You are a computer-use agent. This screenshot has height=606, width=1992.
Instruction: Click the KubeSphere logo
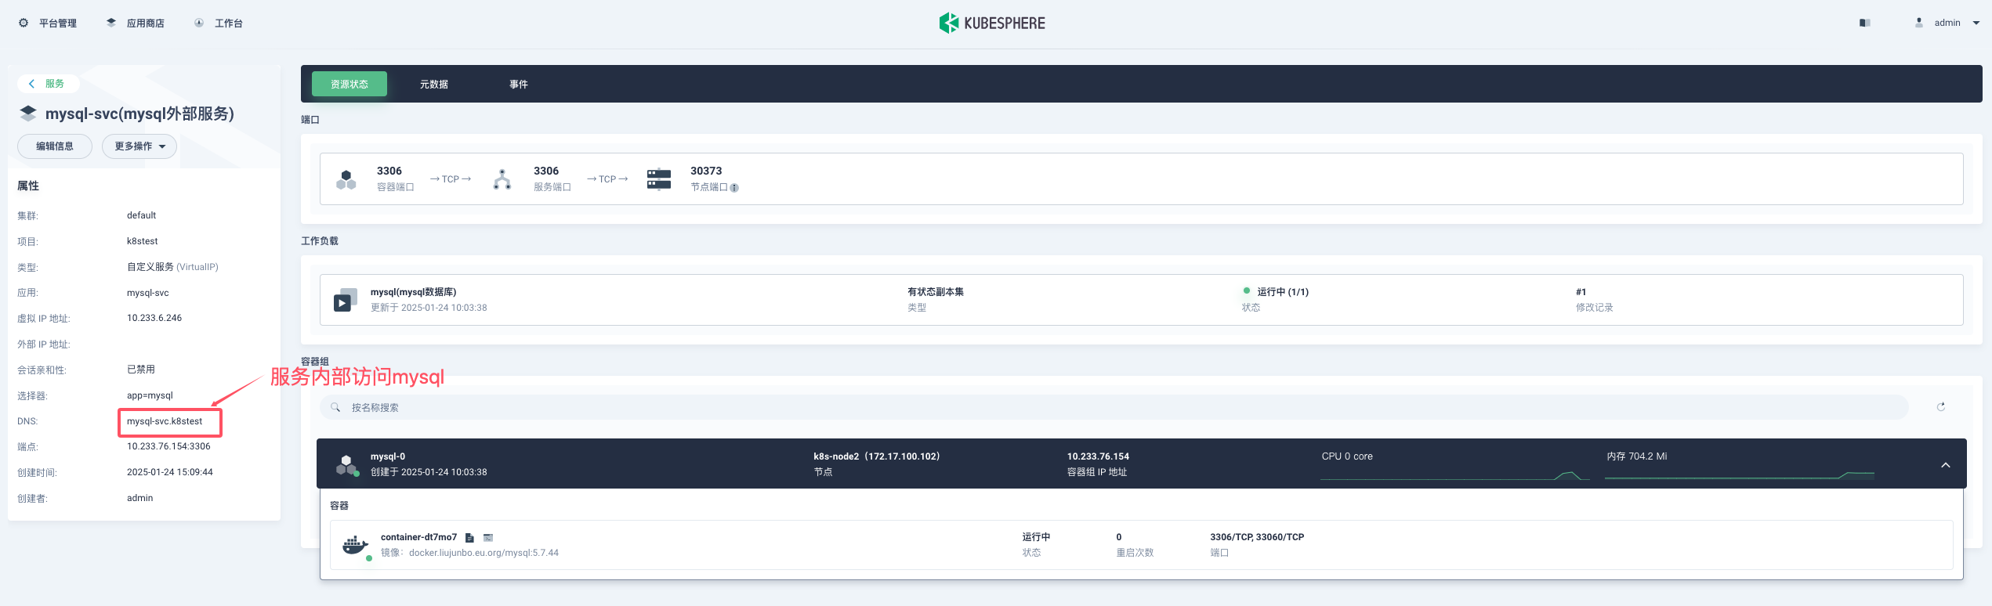[992, 23]
